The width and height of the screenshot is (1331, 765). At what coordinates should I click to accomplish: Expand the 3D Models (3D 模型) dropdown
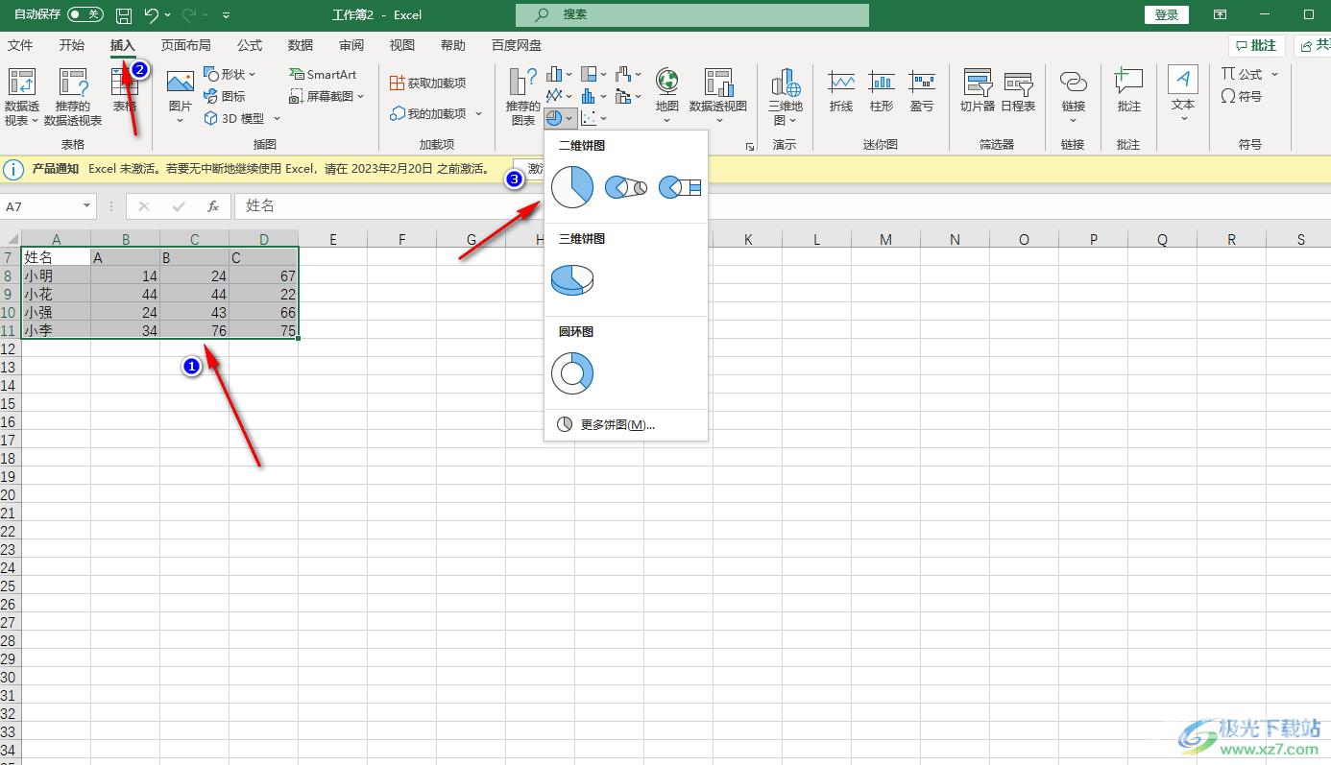277,119
